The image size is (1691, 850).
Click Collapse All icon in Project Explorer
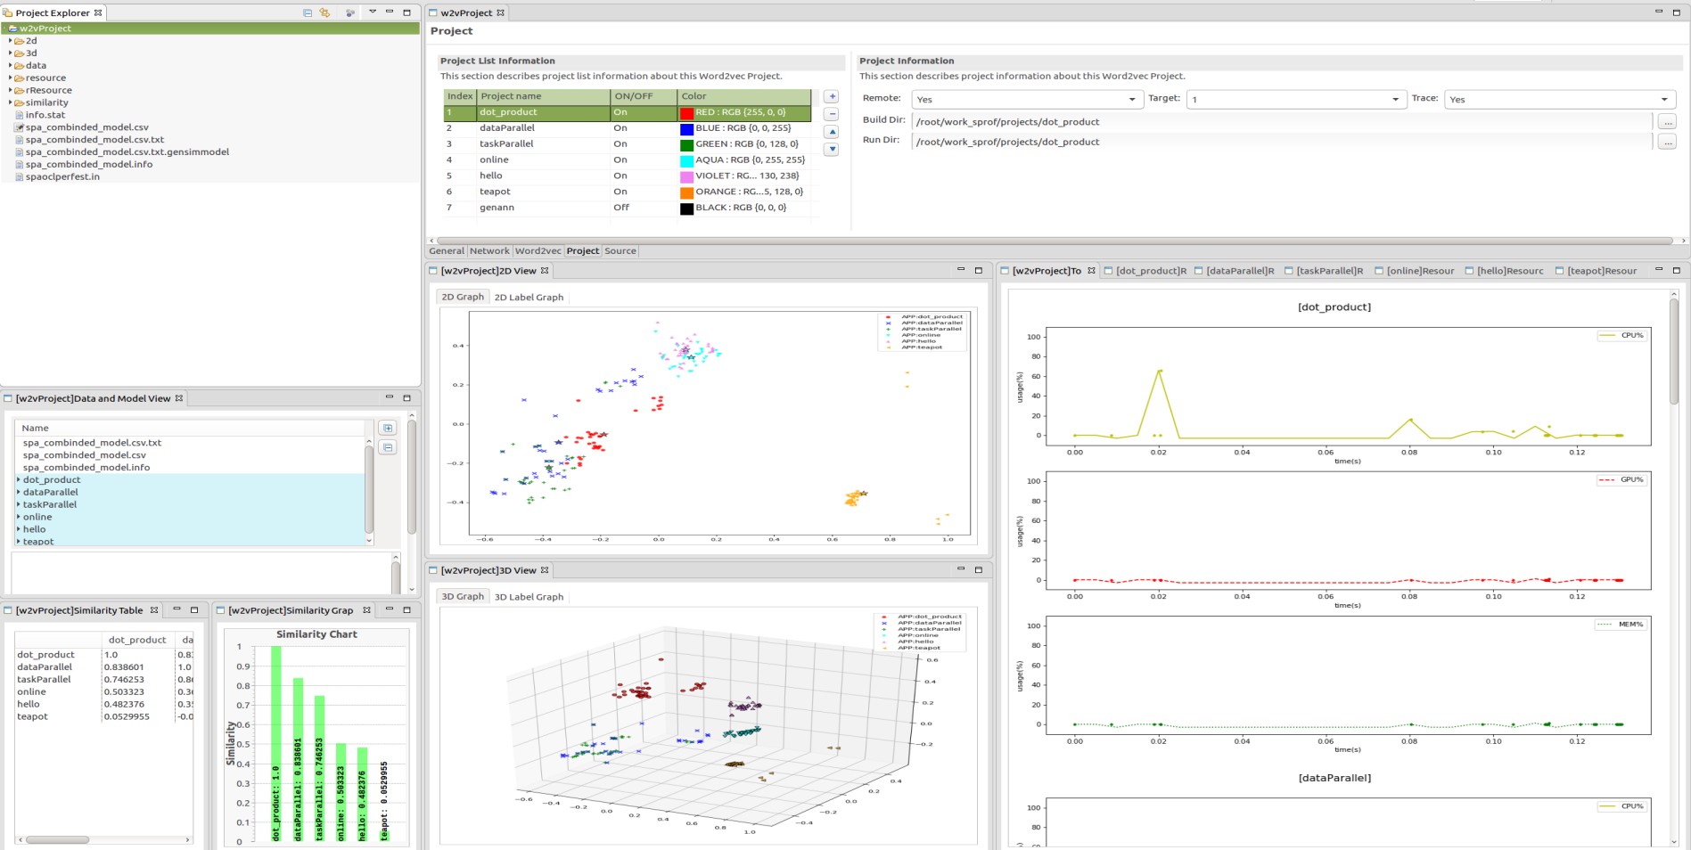click(308, 12)
